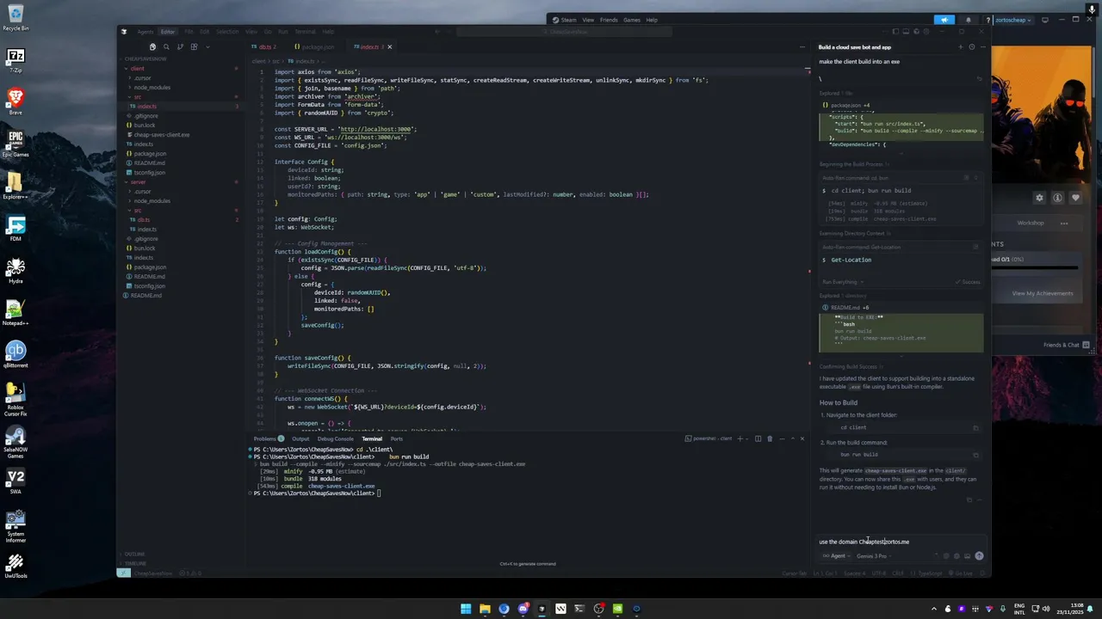Expand the Timeline section
The image size is (1102, 619).
(x=135, y=563)
